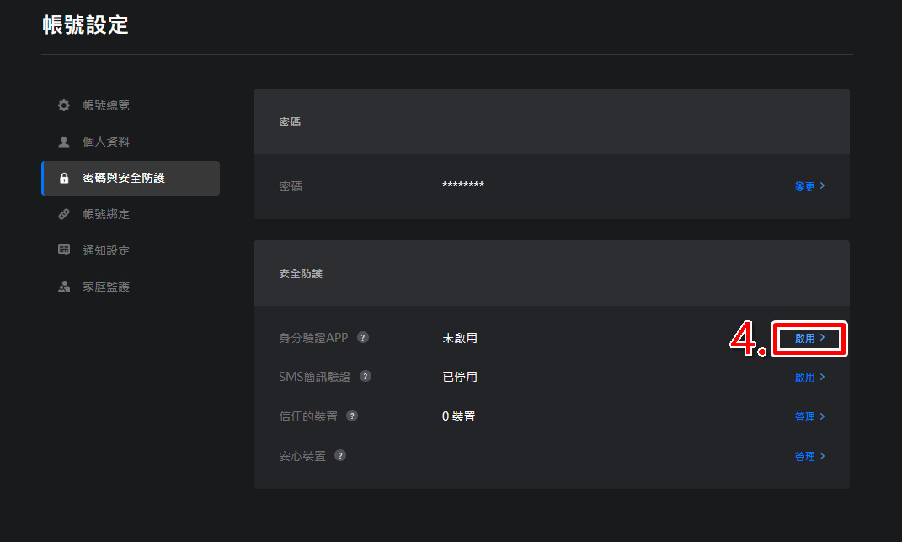Click the lock icon beside 密碼與安全防護
902x542 pixels.
[64, 178]
